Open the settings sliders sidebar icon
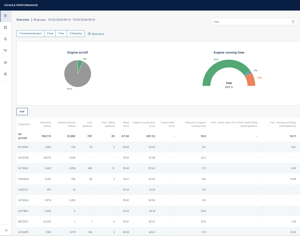 pyautogui.click(x=5, y=74)
